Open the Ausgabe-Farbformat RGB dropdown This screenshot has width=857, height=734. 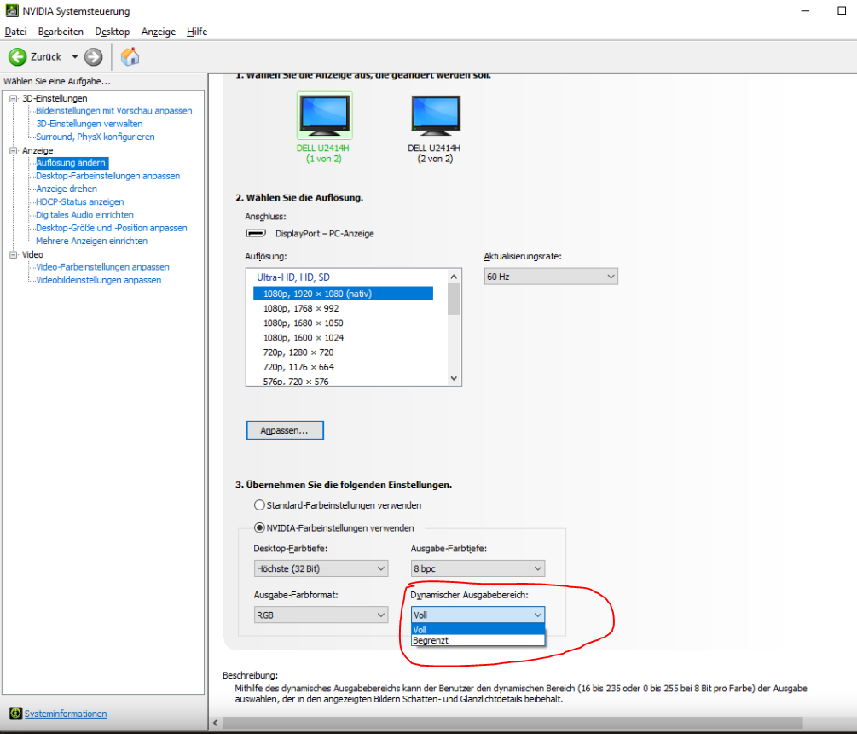(321, 615)
